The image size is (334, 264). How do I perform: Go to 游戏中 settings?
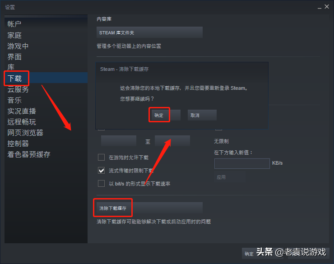[18, 46]
